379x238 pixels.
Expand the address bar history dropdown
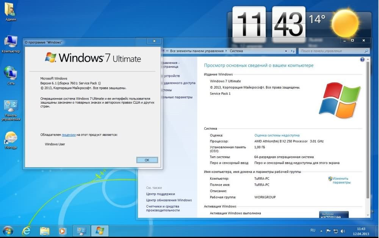point(285,51)
